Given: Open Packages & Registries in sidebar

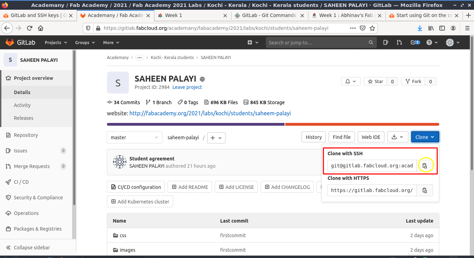Looking at the screenshot, I should (37, 229).
